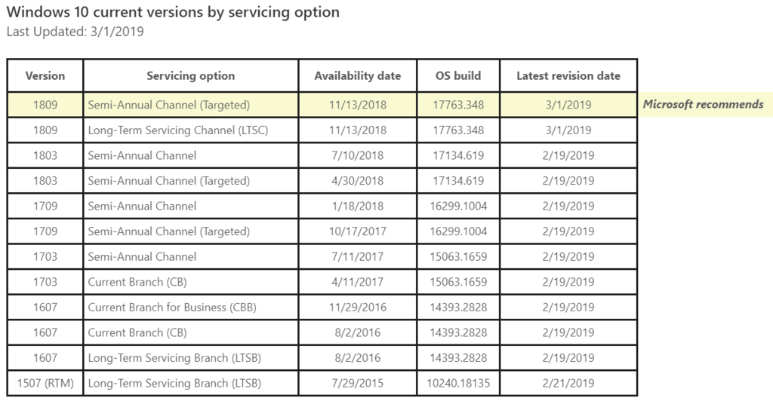The width and height of the screenshot is (773, 401).
Task: Click the 2/21/2019 revision date cell
Action: pos(568,384)
